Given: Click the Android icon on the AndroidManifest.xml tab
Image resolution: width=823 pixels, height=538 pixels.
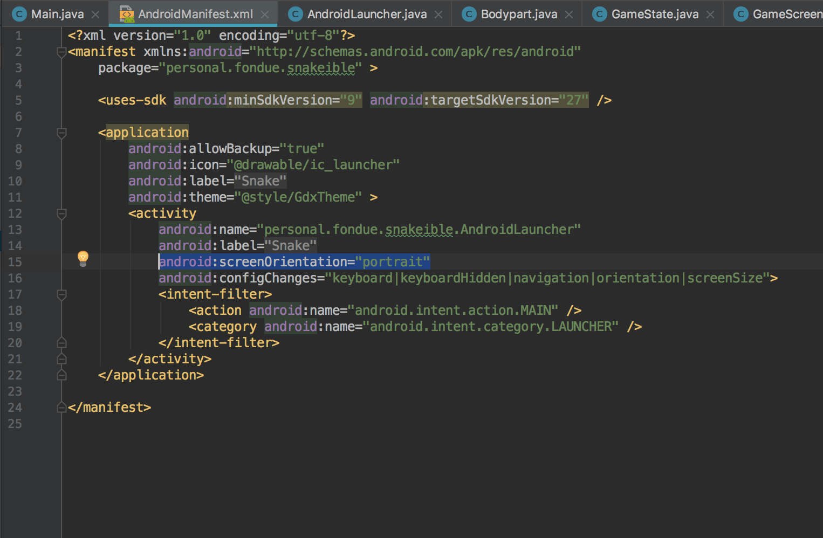Looking at the screenshot, I should [127, 14].
